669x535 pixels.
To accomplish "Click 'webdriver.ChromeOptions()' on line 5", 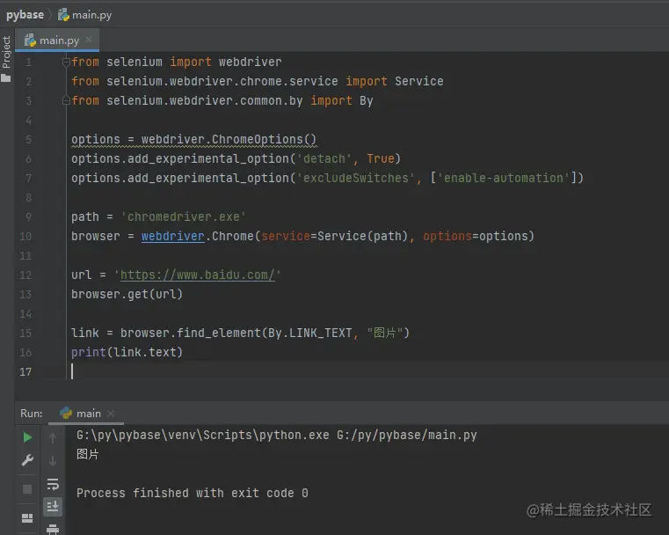I will coord(229,140).
